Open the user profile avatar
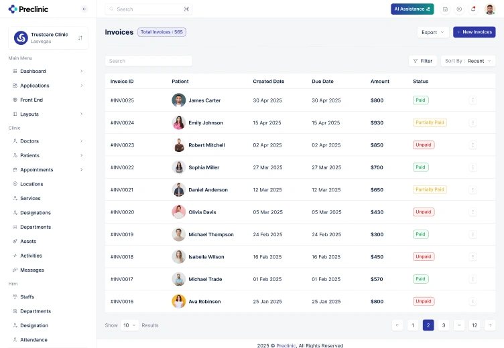The width and height of the screenshot is (504, 348). pyautogui.click(x=490, y=9)
